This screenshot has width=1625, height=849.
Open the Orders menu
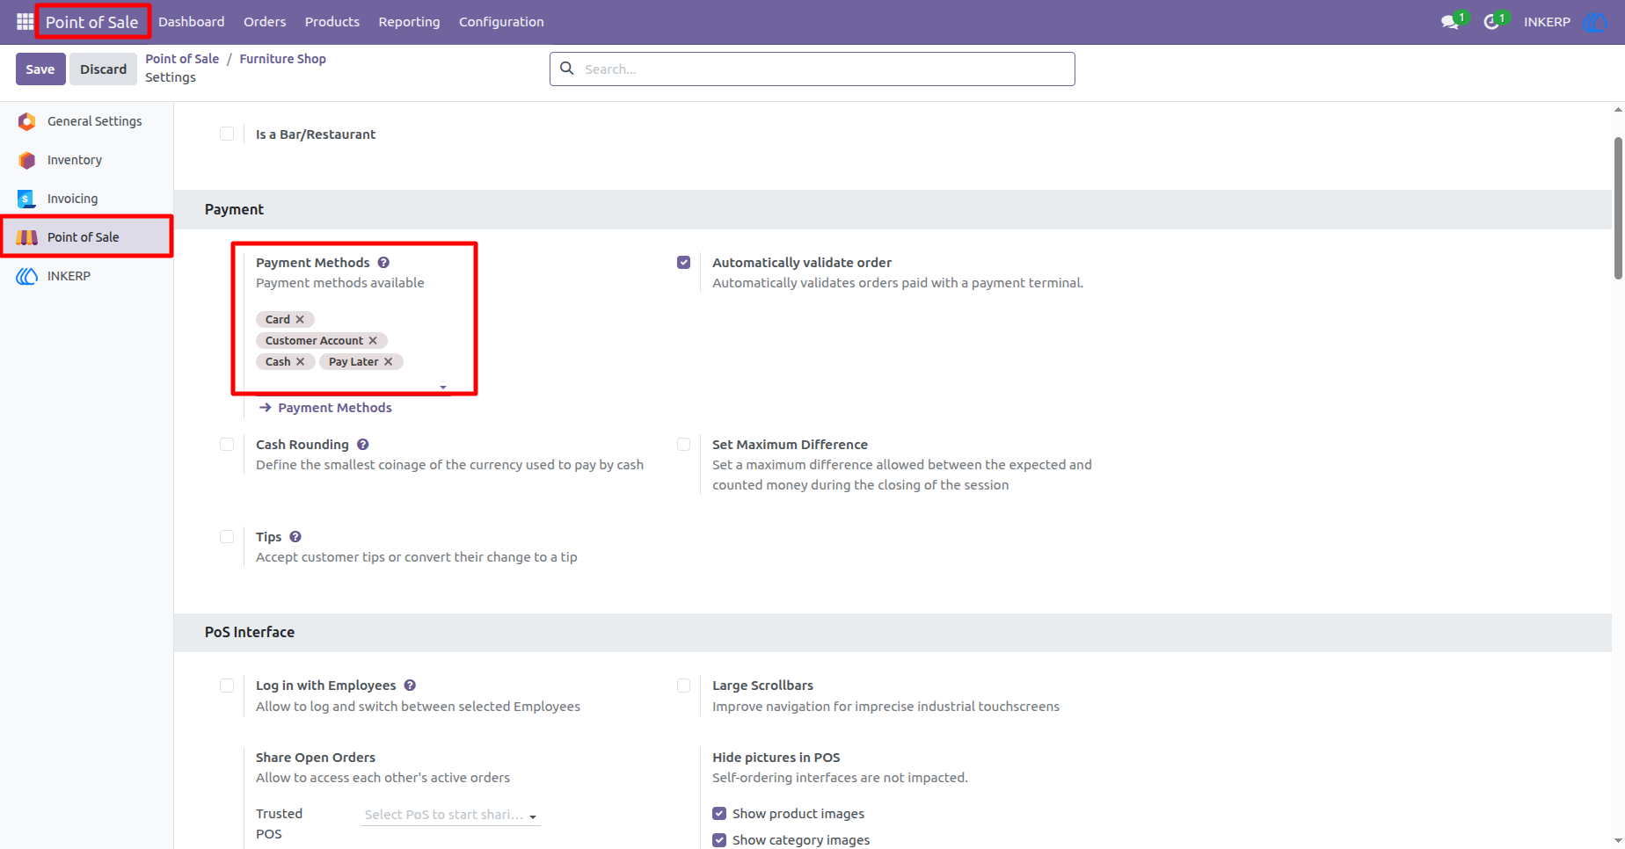265,22
